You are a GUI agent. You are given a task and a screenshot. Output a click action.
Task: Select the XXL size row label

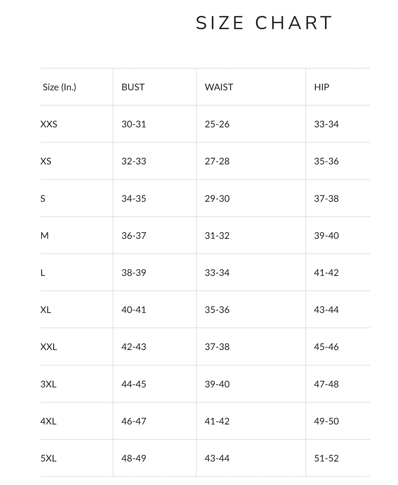coord(49,347)
